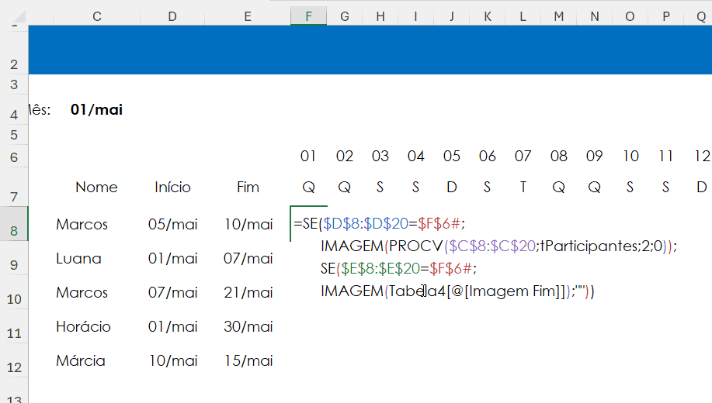
Task: Click day number 02 in row 6
Action: click(345, 157)
